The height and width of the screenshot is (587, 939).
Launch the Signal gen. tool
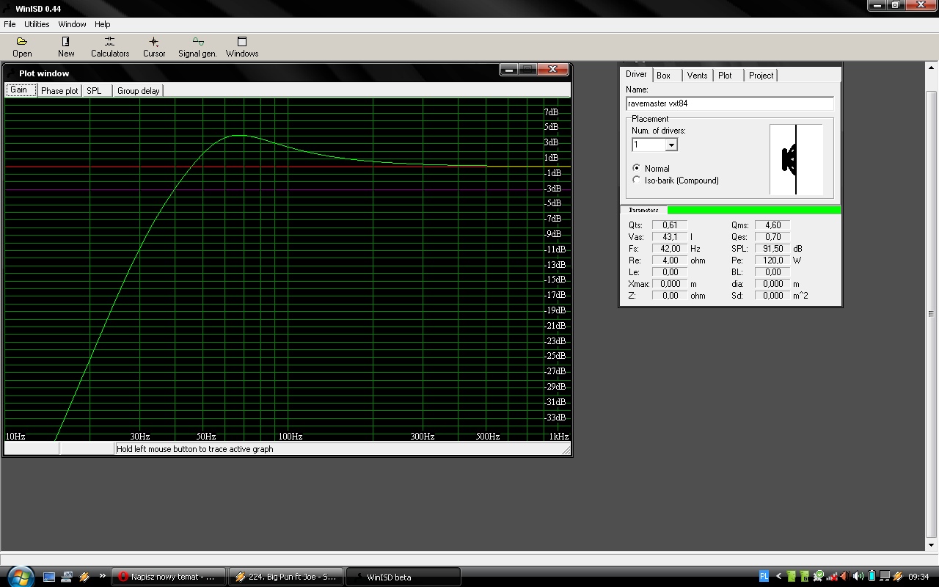click(x=197, y=47)
